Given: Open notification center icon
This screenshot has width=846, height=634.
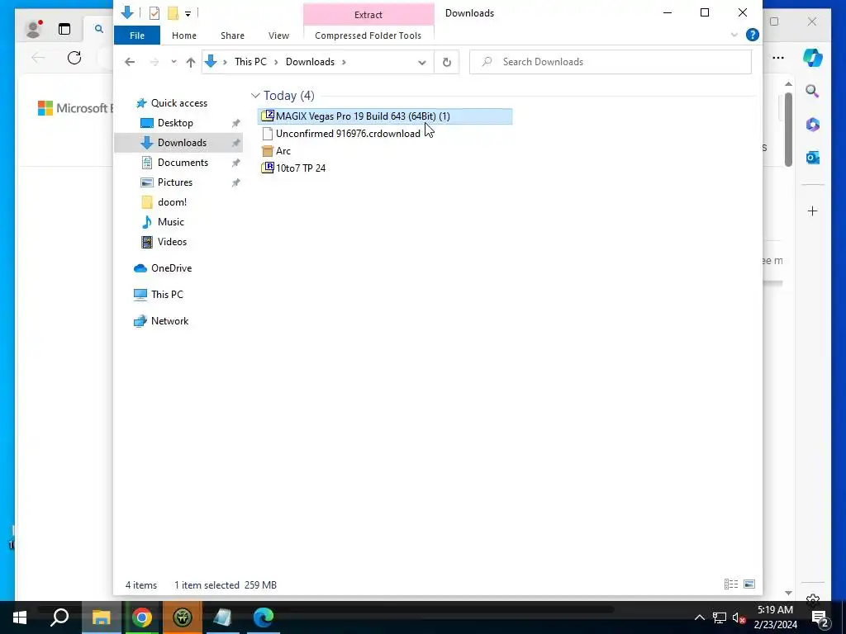Looking at the screenshot, I should 820,618.
